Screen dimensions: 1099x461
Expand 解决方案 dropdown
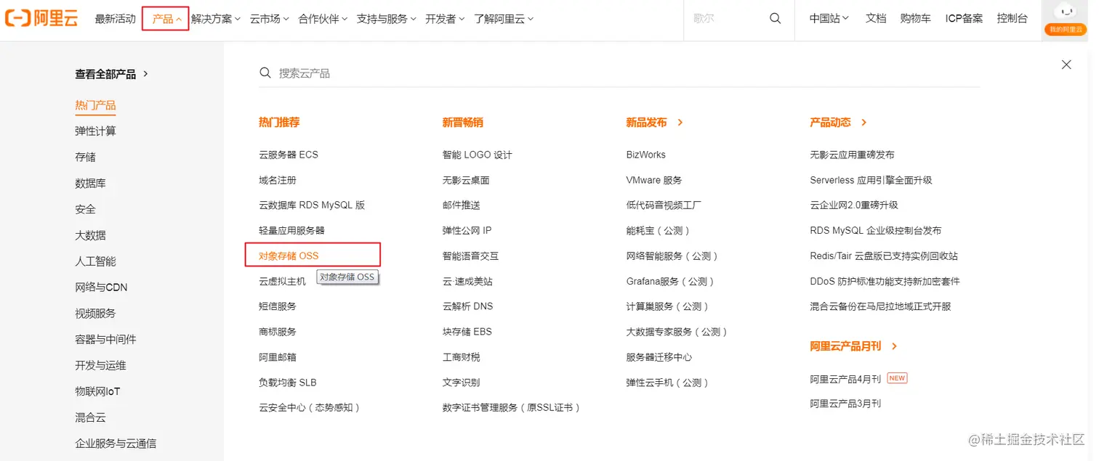point(216,19)
